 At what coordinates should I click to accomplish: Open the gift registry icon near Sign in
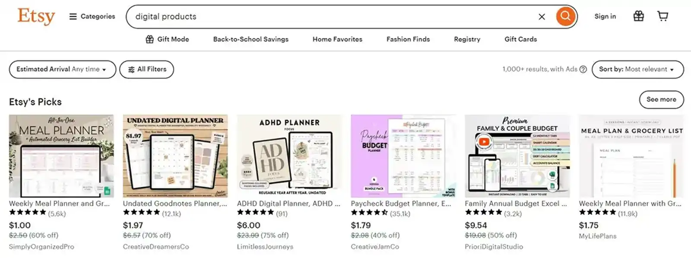click(638, 16)
